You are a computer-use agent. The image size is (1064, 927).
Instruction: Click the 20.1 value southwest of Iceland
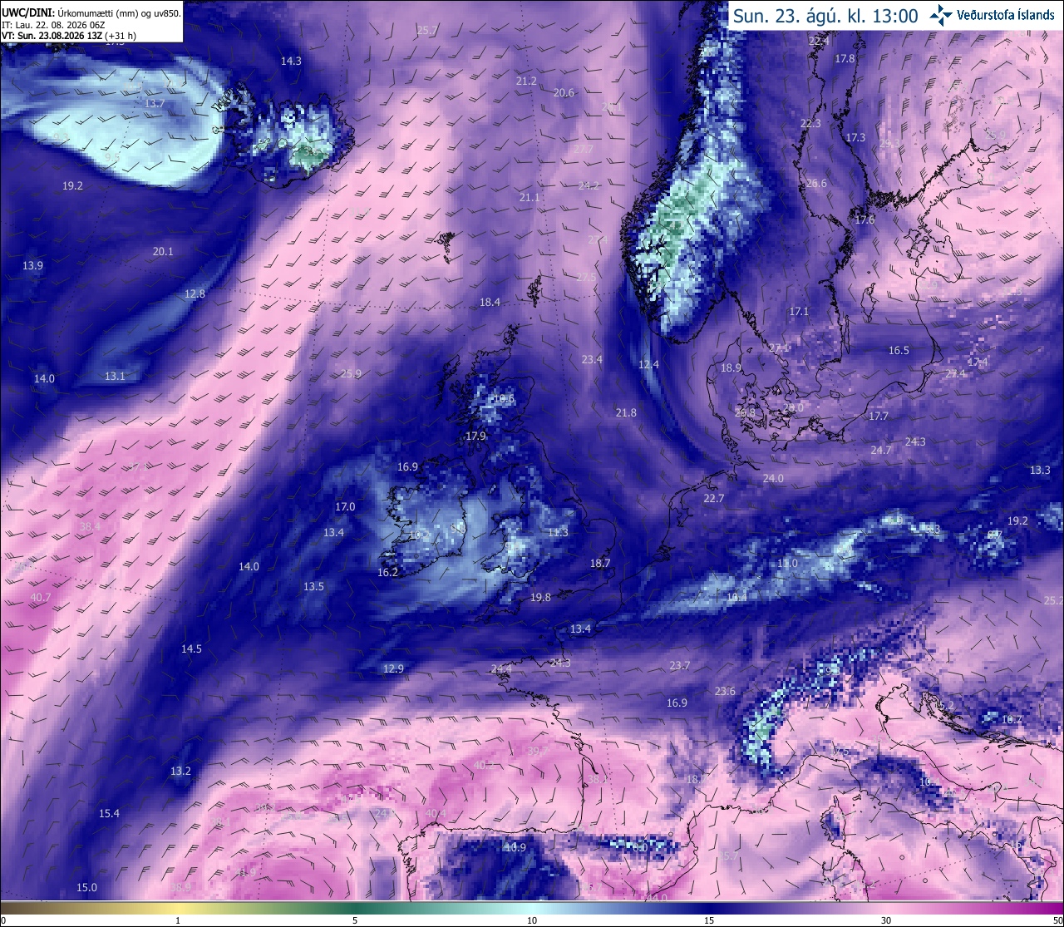(x=163, y=251)
